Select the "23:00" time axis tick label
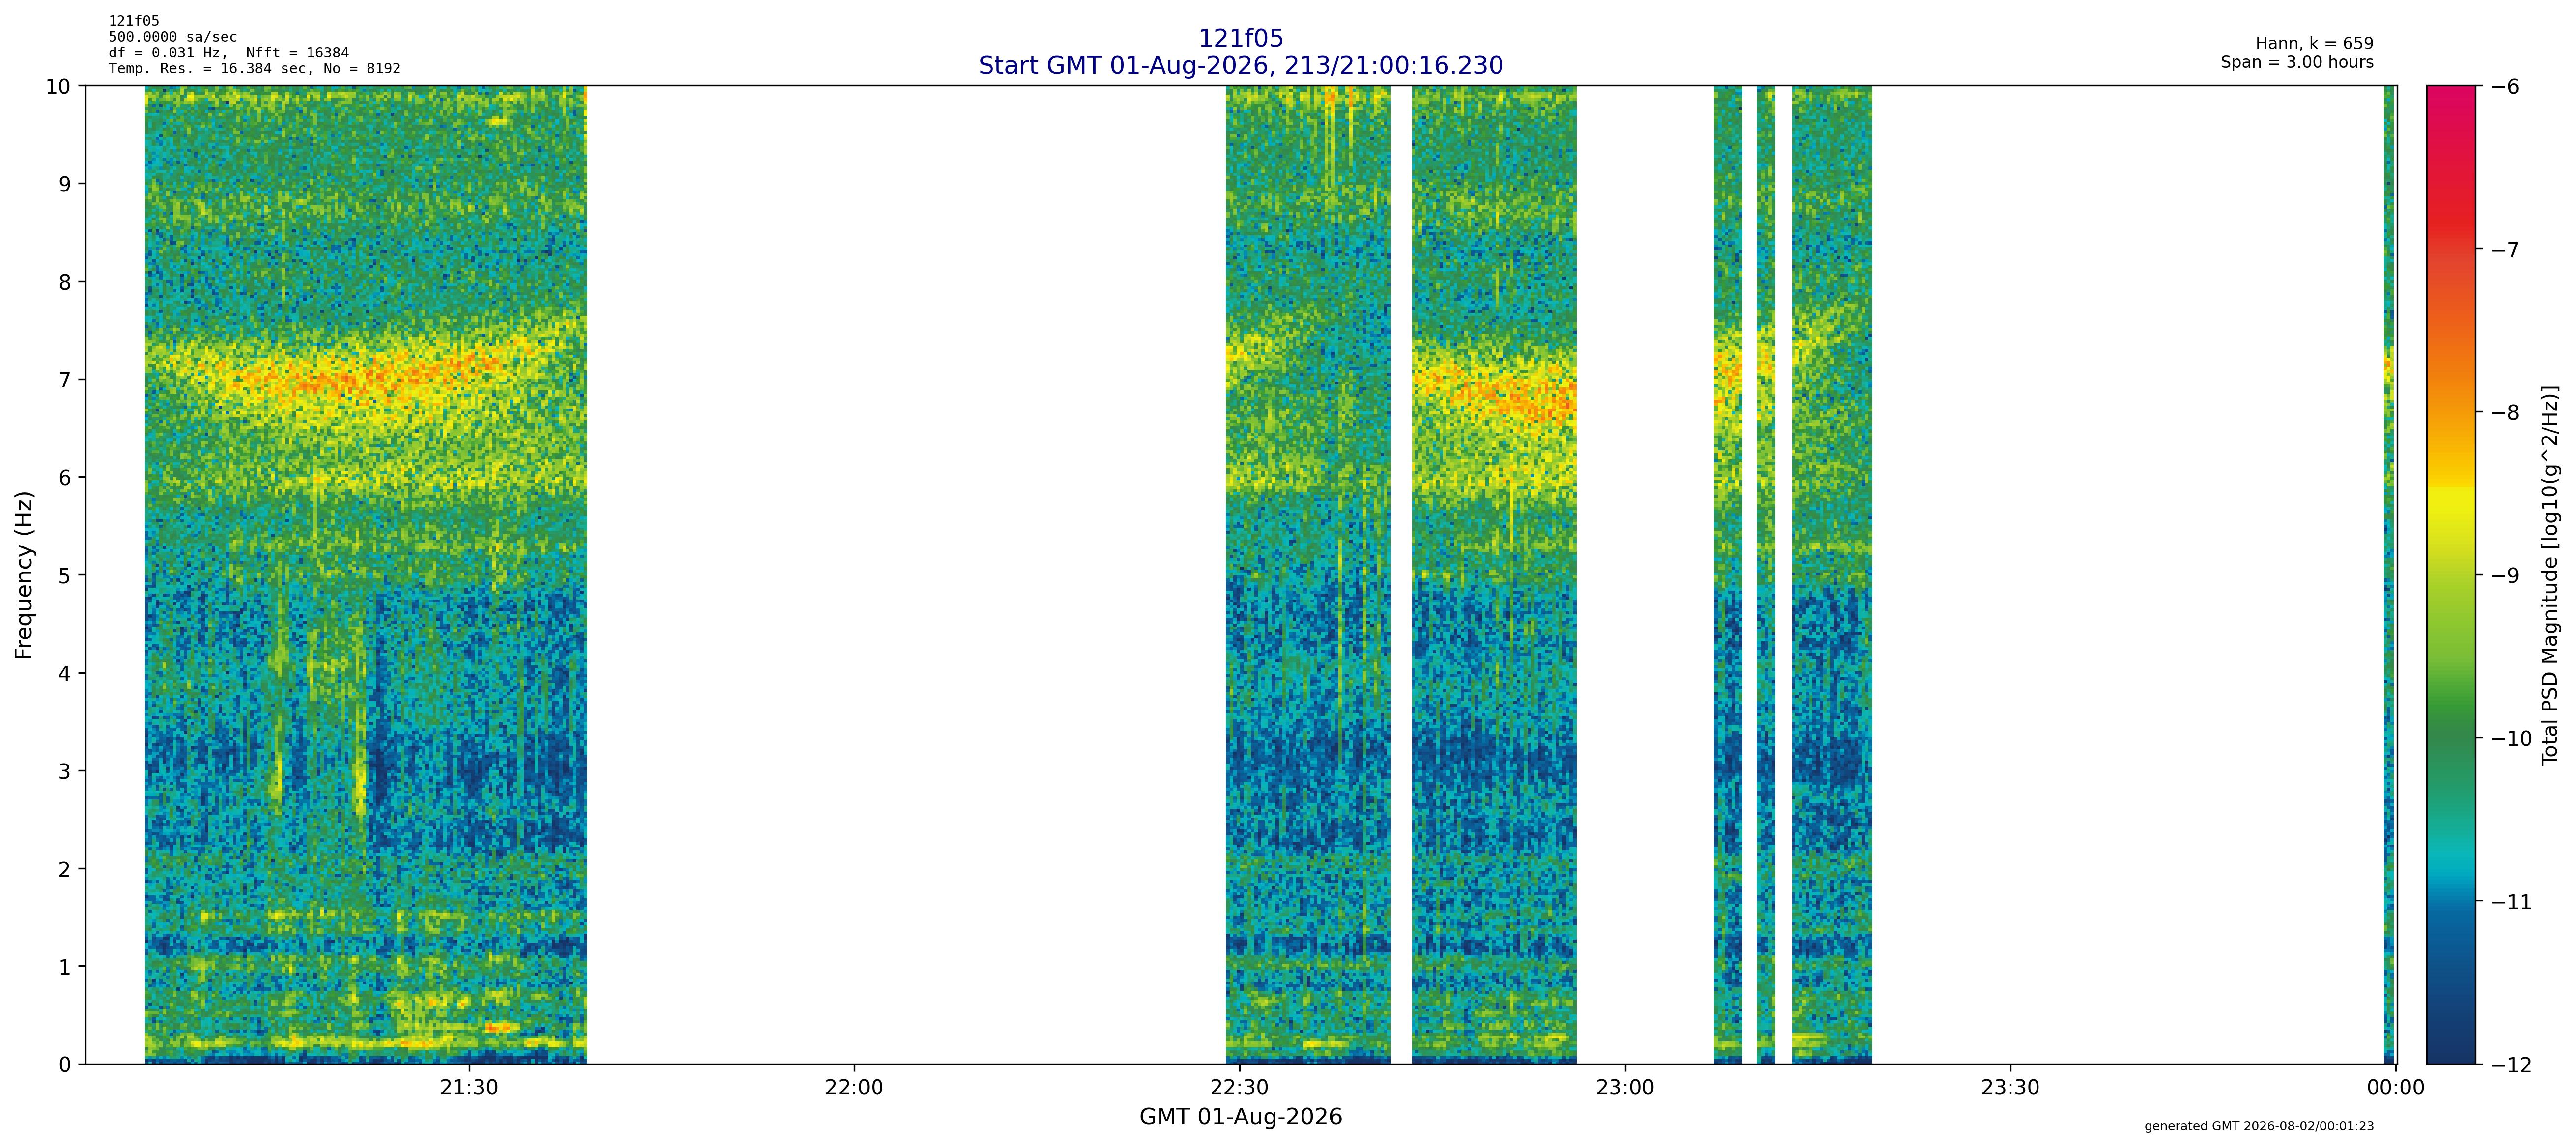Screen dimensions: 2576x1147 [1625, 1087]
